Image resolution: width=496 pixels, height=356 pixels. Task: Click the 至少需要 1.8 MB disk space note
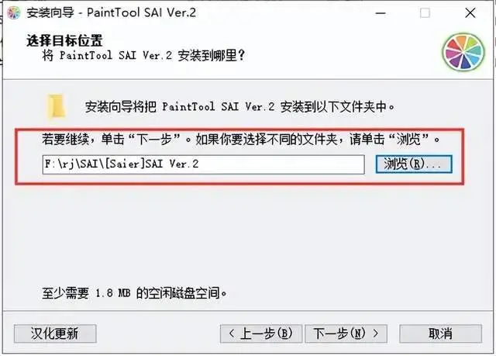coord(134,293)
